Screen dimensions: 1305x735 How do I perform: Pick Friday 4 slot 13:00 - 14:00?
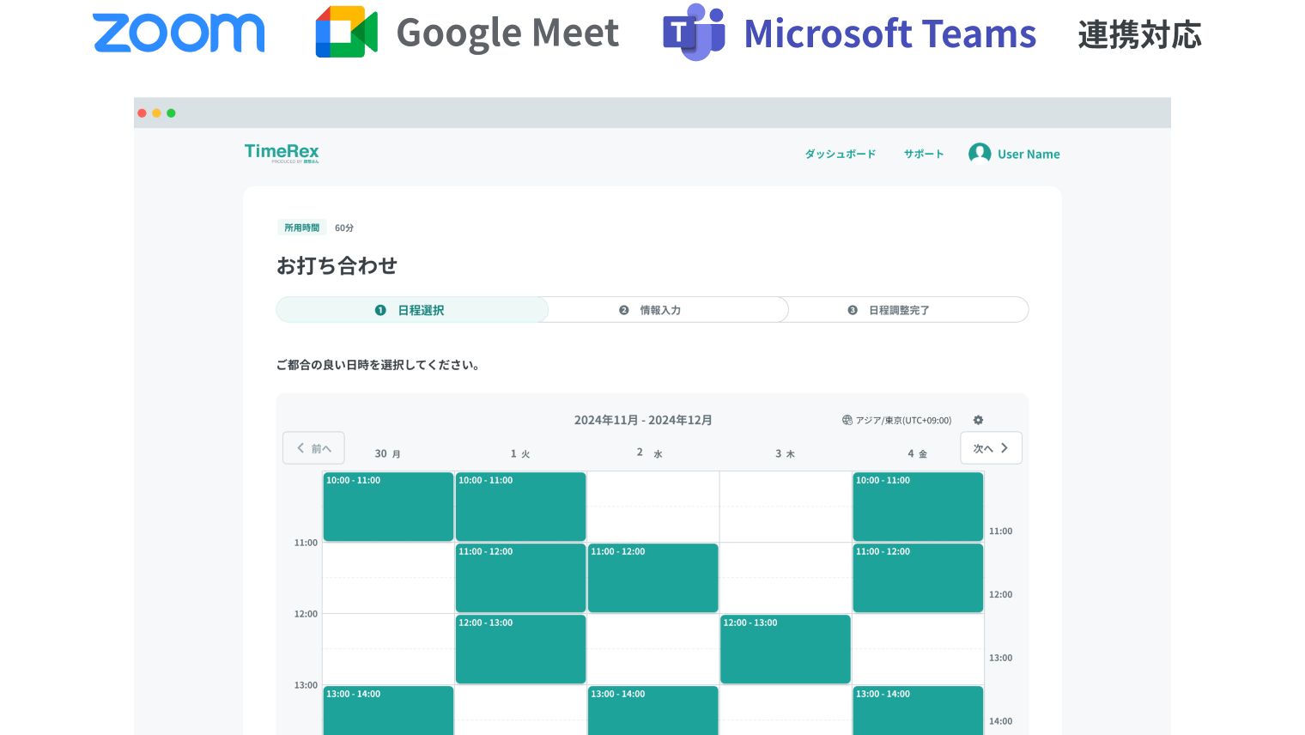tap(918, 710)
